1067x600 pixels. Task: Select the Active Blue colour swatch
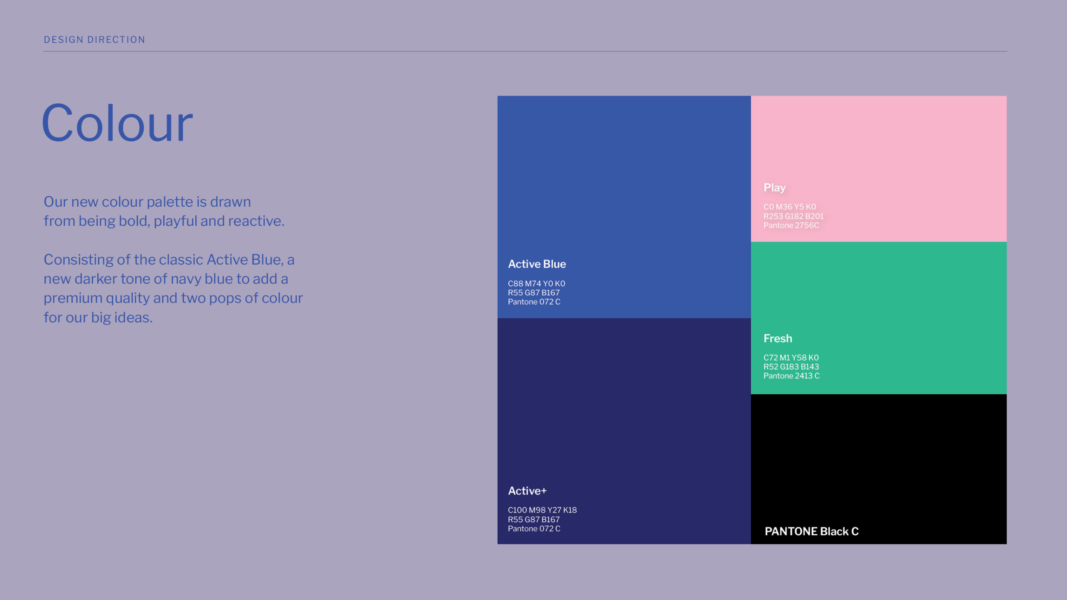click(624, 207)
